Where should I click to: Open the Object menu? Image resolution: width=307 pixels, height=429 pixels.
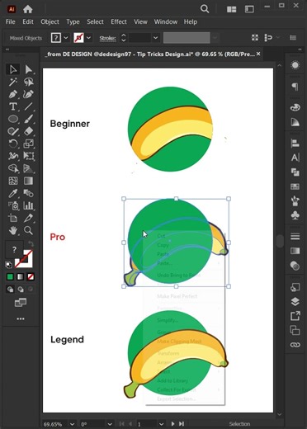(x=50, y=21)
